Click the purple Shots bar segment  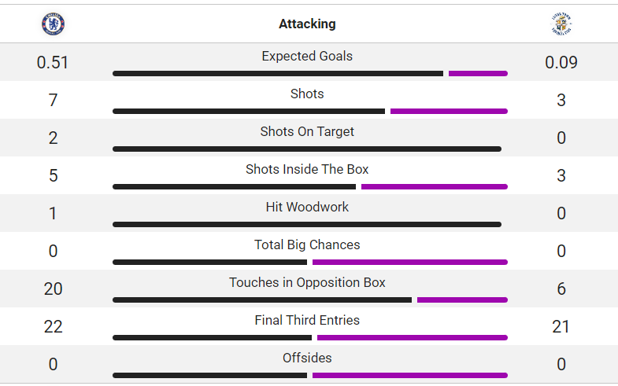(x=449, y=112)
